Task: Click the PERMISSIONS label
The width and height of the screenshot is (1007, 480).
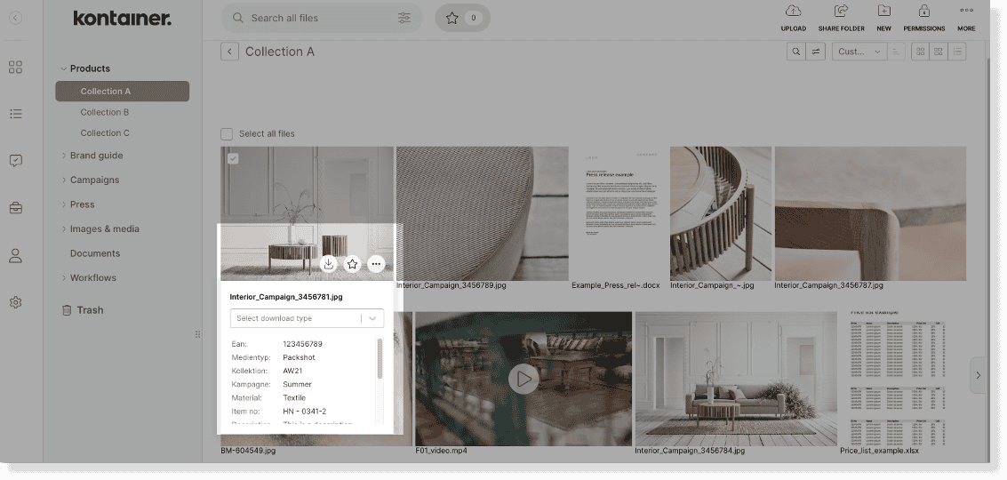Action: tap(924, 28)
